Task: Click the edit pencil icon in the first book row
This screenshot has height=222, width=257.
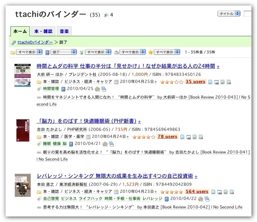Action: 223,82
